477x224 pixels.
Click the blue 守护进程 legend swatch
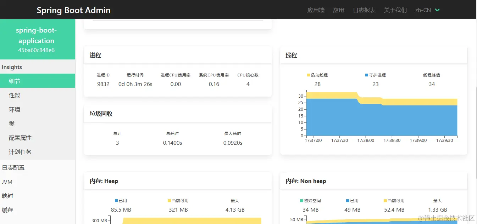pos(367,75)
